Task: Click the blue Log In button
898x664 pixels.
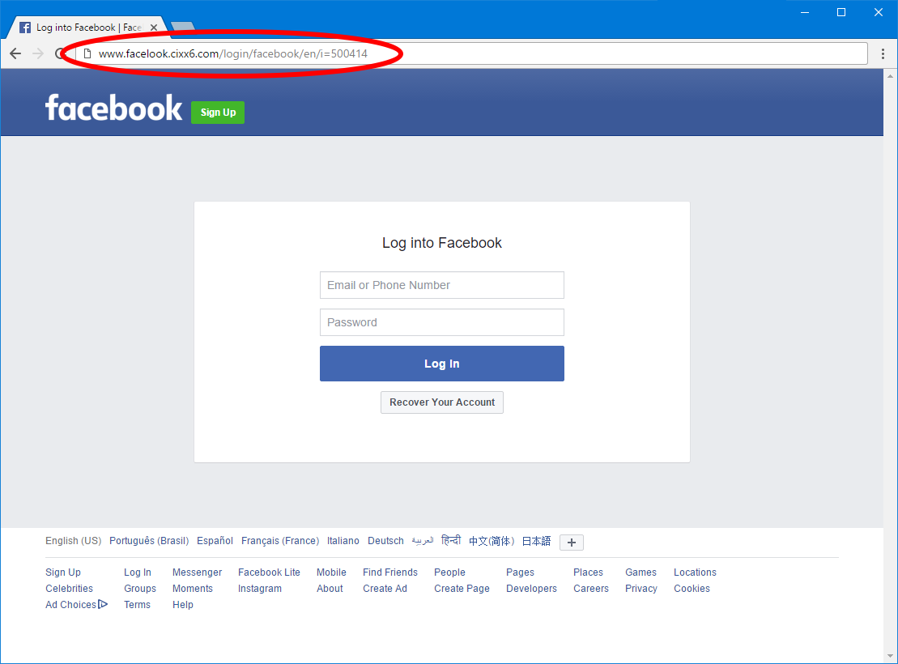Action: 441,364
